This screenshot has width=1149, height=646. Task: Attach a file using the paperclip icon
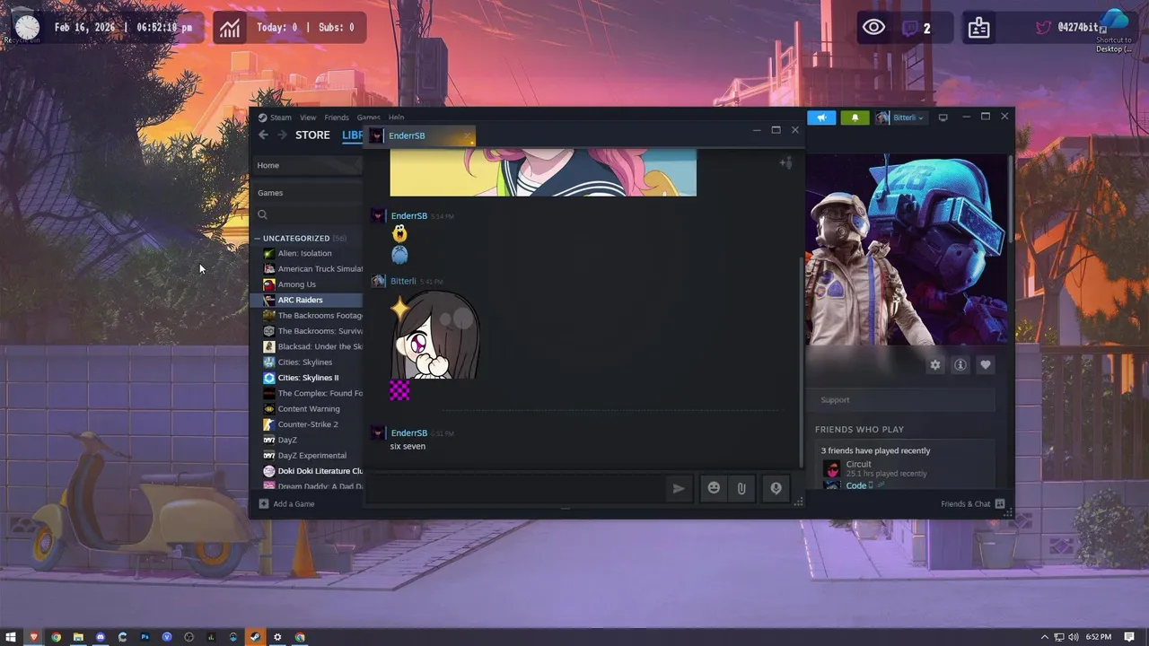click(741, 488)
